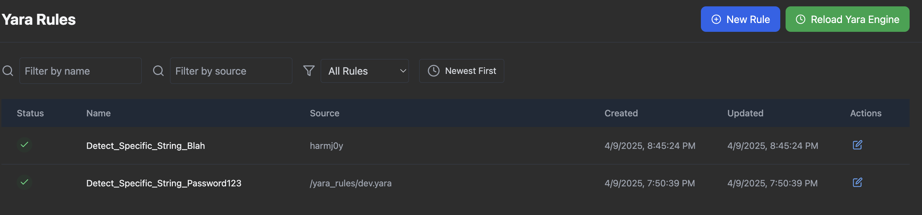Click edit icon for Detect_Specific_String_Password123 rule
The width and height of the screenshot is (922, 215).
point(857,182)
